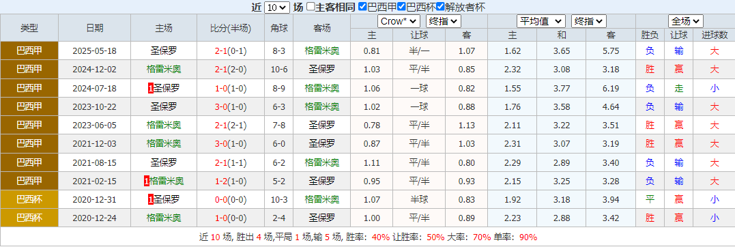Click odds value 5.75
735x247 pixels.
[x=611, y=50]
